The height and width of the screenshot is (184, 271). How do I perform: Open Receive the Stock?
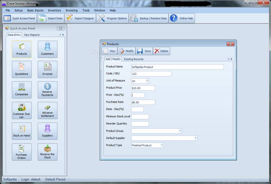coord(47,152)
